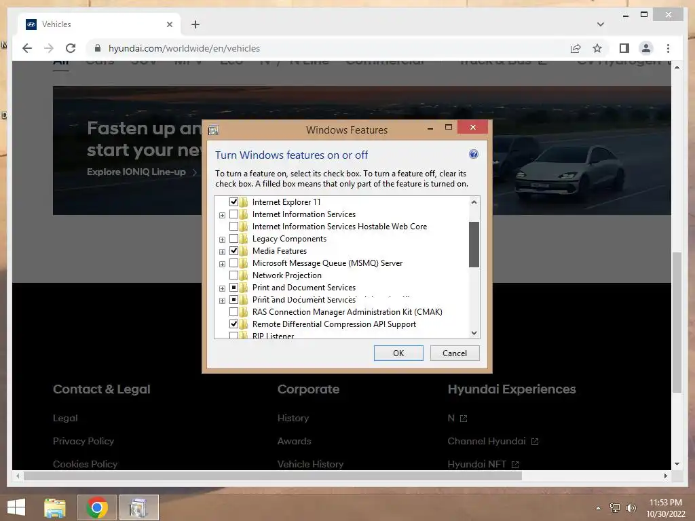Viewport: 695px width, 521px height.
Task: Share this page icon in address bar
Action: pos(576,48)
